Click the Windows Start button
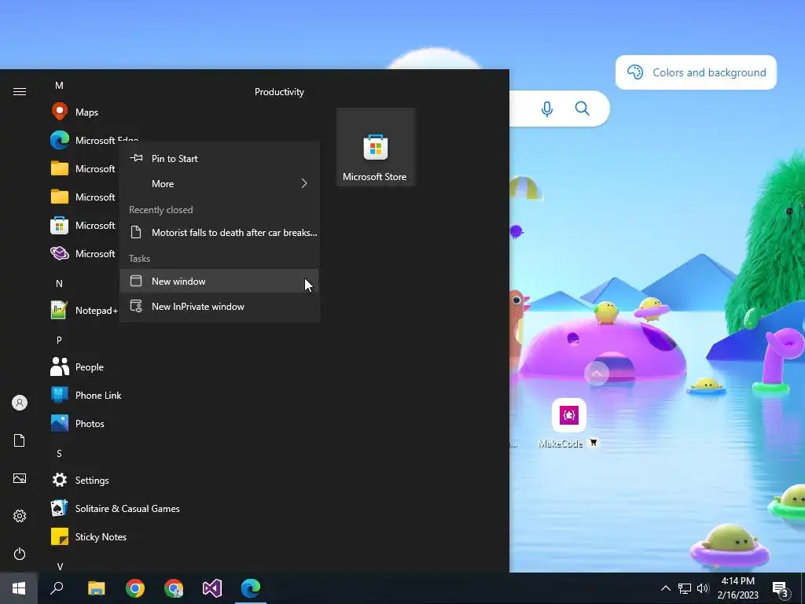This screenshot has width=805, height=604. point(19,588)
